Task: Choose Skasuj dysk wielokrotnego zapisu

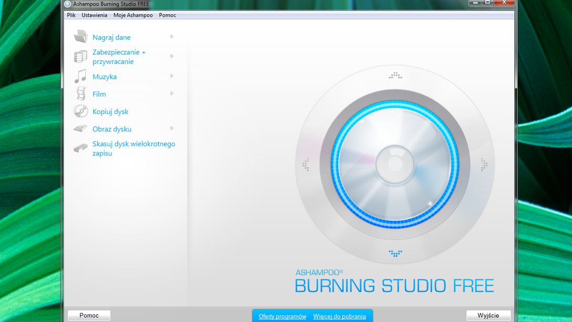Action: [x=134, y=148]
